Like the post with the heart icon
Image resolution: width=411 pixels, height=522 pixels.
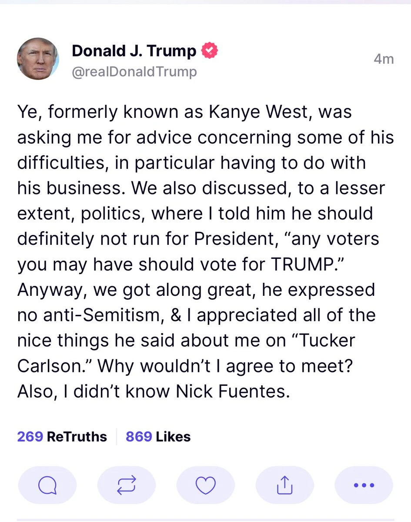205,485
